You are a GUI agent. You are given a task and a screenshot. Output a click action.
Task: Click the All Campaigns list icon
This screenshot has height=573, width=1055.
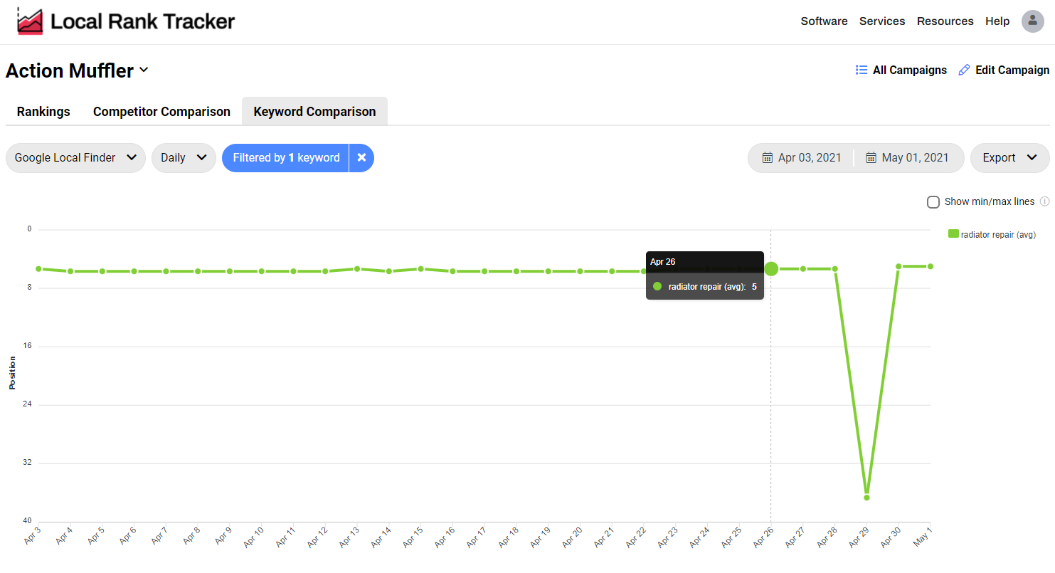coord(862,70)
